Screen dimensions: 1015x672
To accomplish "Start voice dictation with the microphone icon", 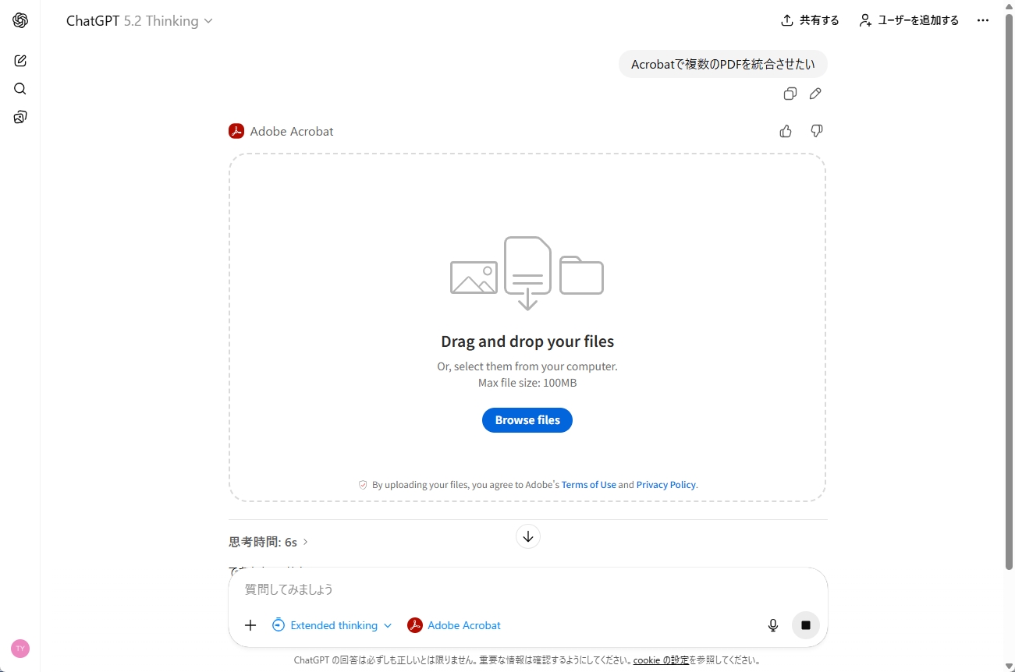I will (773, 625).
